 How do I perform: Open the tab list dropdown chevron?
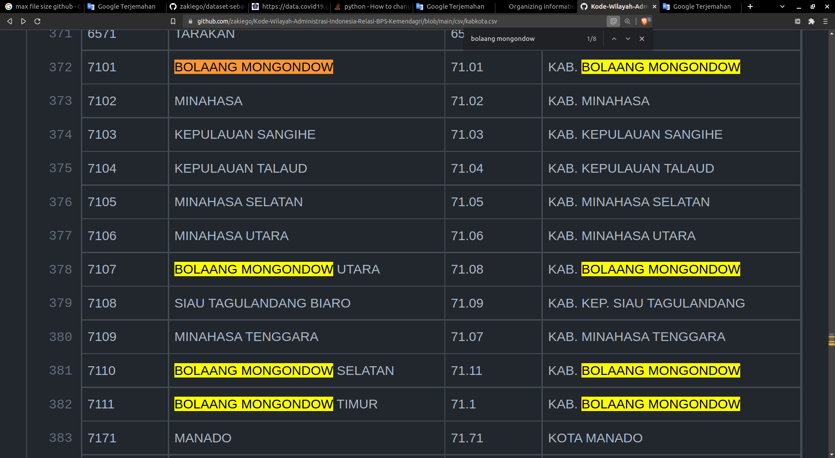tap(782, 7)
